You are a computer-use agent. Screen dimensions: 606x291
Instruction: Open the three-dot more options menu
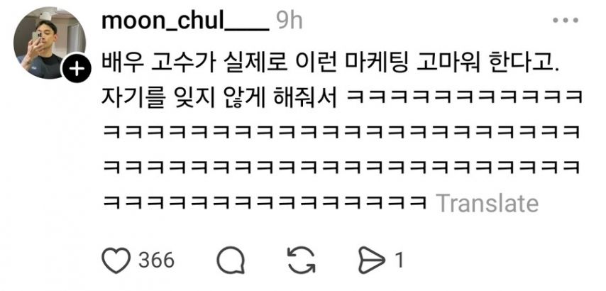[x=565, y=21]
